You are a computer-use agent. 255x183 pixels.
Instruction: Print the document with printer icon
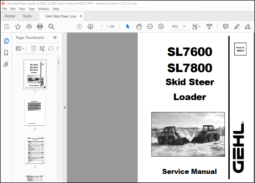click(40, 27)
